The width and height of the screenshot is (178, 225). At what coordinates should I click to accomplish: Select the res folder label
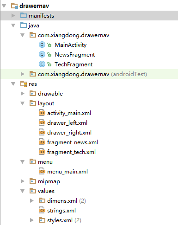(x=33, y=84)
